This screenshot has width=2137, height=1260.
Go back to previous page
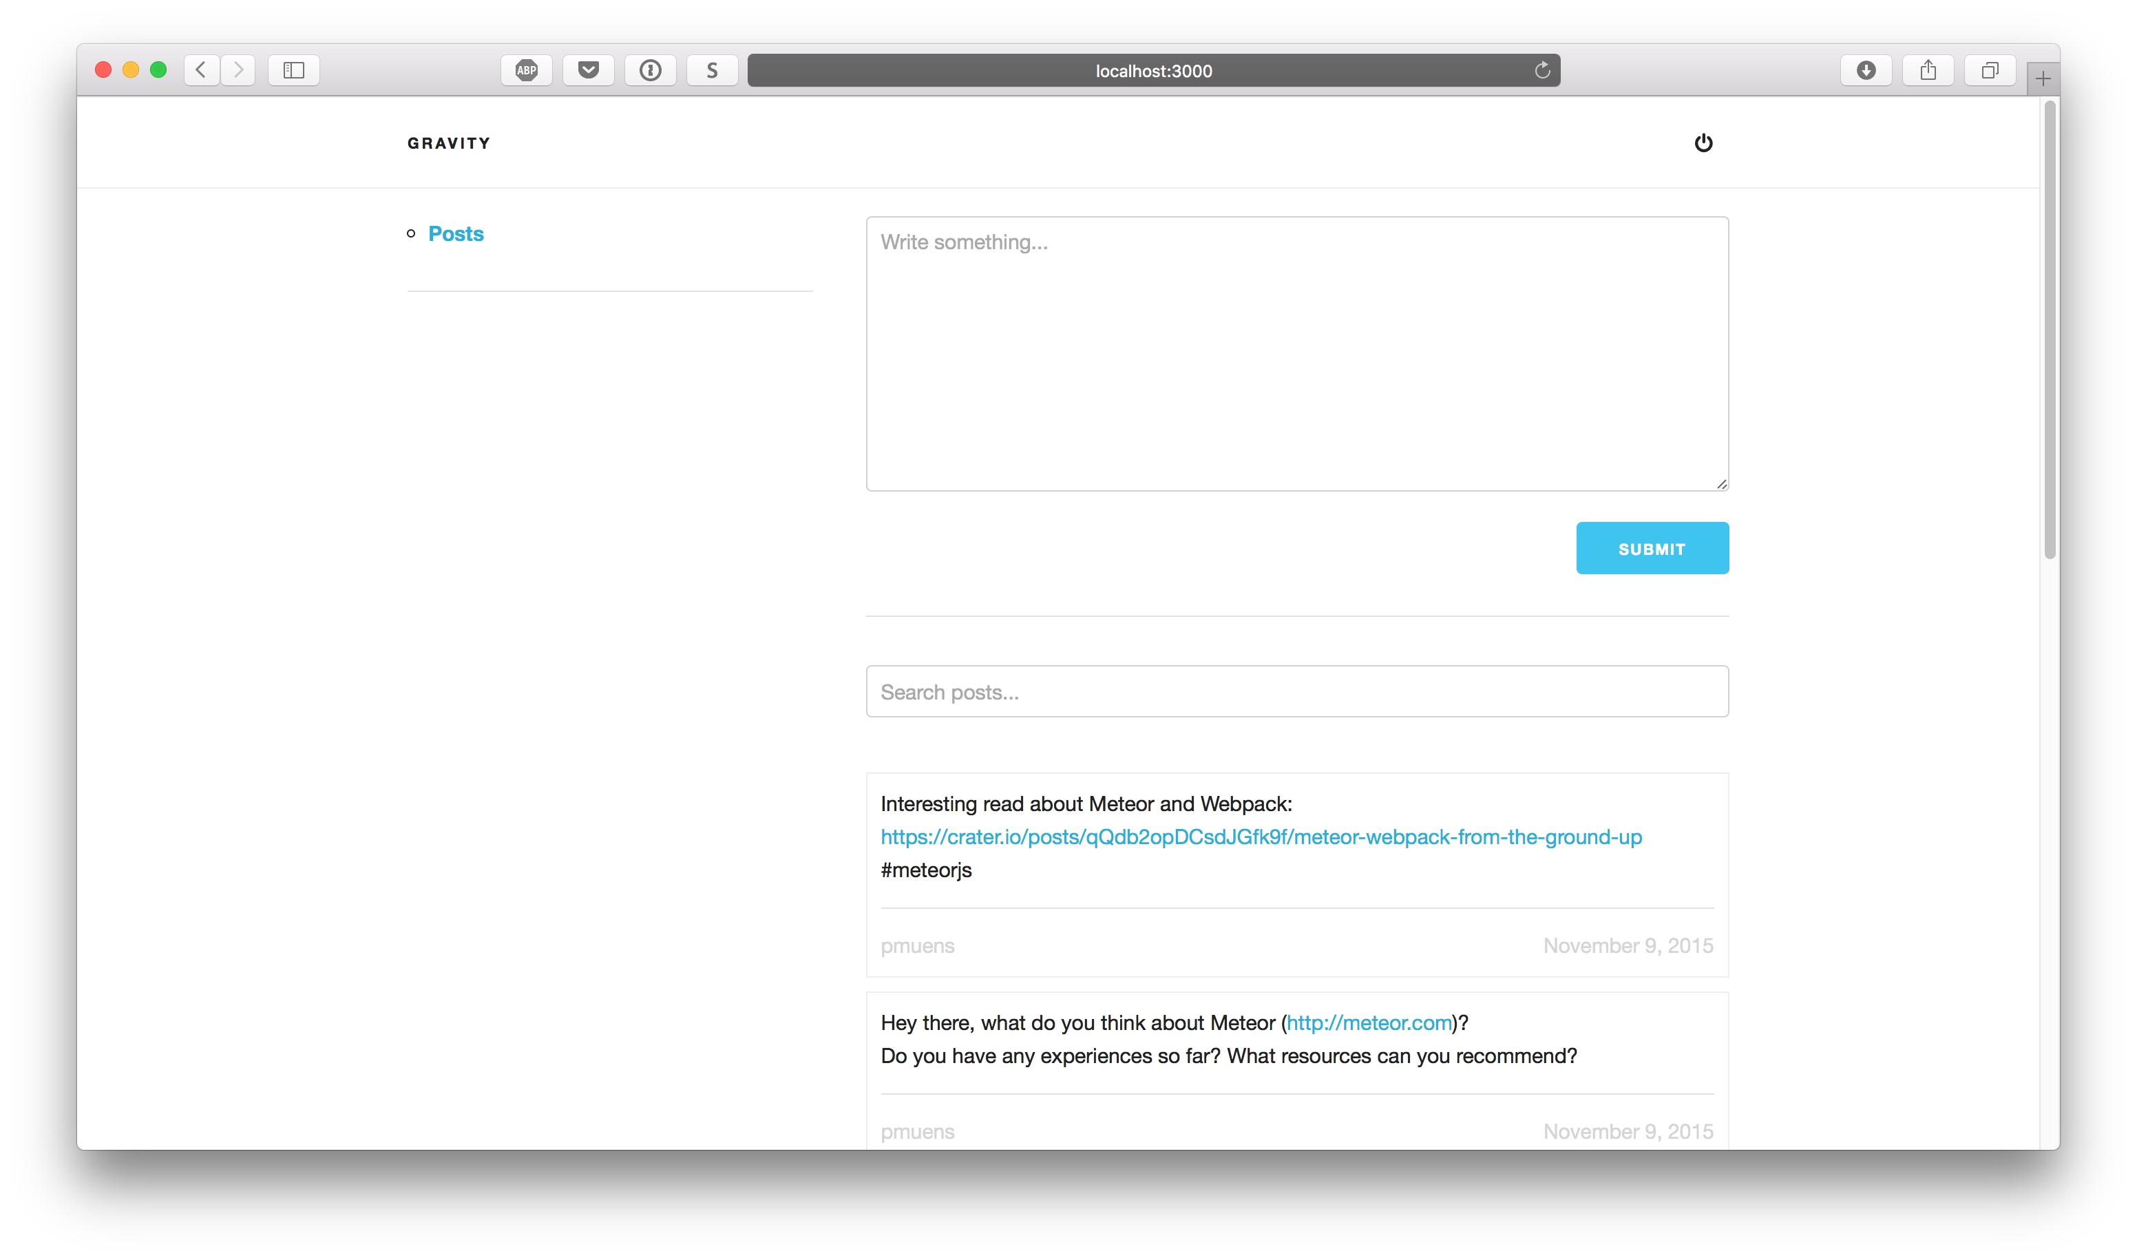pos(201,70)
